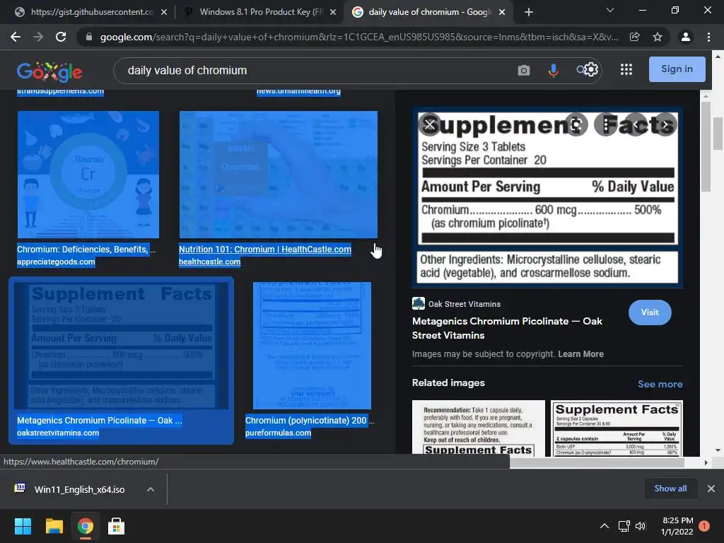Viewport: 724px width, 543px height.
Task: Show previous image in preview
Action: [x=636, y=124]
